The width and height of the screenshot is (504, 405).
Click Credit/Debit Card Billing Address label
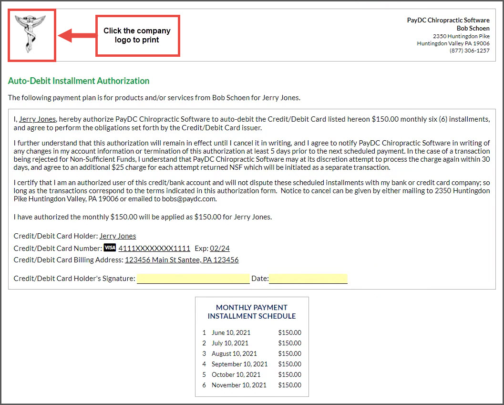(x=69, y=260)
